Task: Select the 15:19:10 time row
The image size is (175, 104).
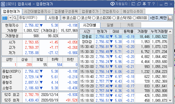Action: tap(124, 91)
